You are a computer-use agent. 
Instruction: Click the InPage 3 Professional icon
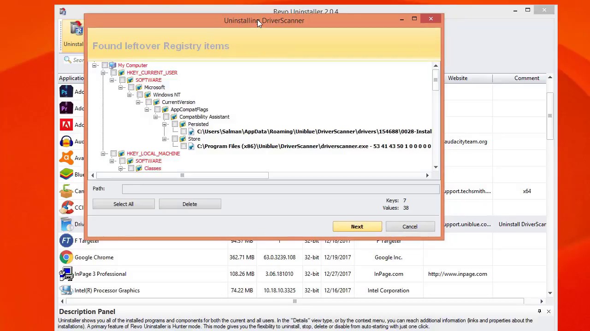point(66,274)
